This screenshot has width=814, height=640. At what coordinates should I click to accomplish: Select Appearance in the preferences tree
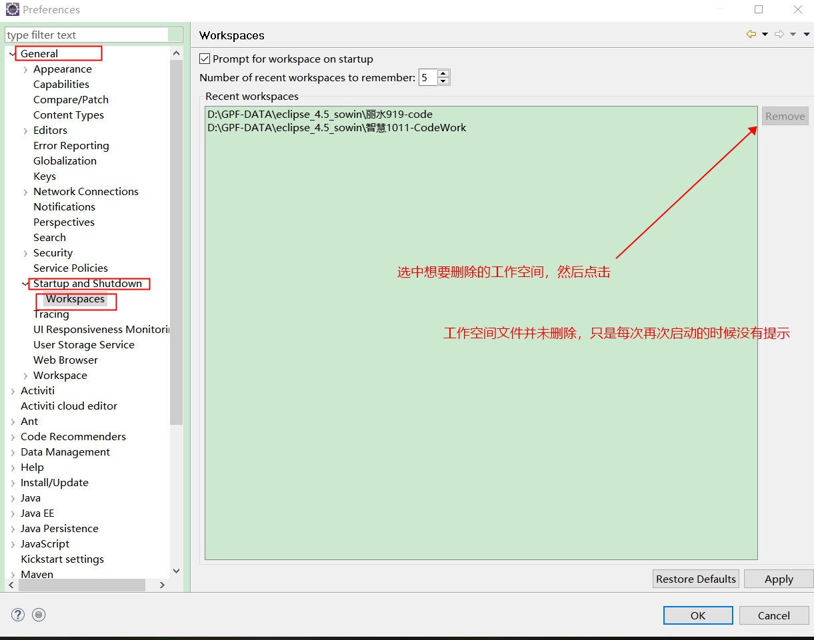(x=62, y=69)
